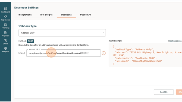The width and height of the screenshot is (182, 102).
Task: Click the JSON Example label
Action: tap(115, 41)
